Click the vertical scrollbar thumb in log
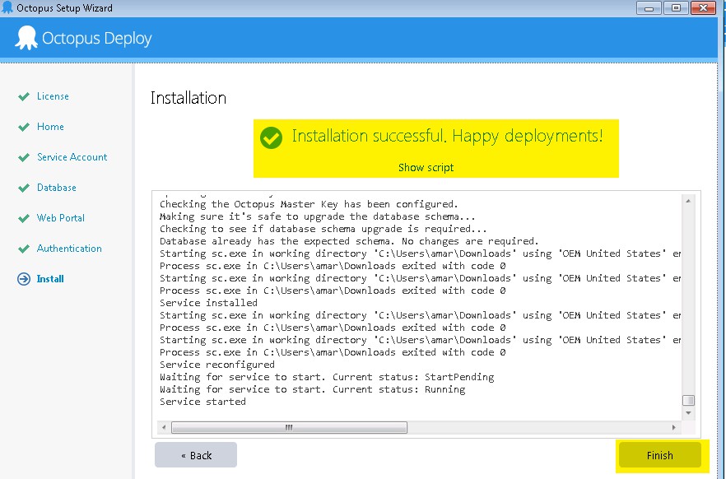This screenshot has width=726, height=479. coord(688,400)
